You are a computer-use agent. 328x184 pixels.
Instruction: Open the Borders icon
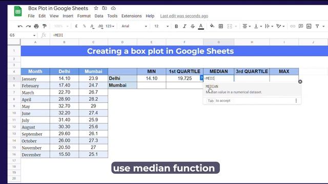[x=221, y=26]
